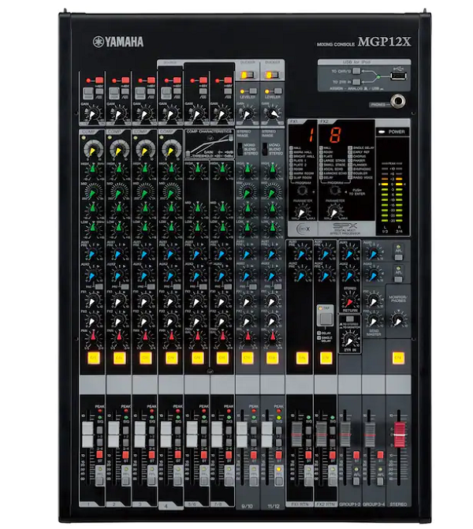Click the red STEREO master fader

399,434
